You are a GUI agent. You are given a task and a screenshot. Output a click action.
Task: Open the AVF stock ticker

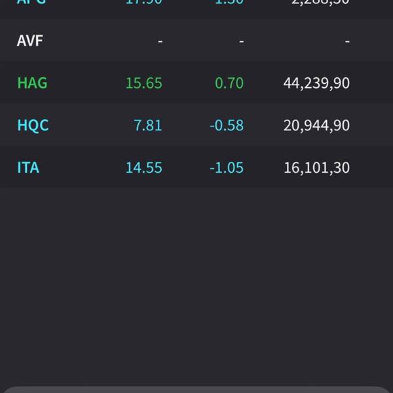tap(30, 41)
